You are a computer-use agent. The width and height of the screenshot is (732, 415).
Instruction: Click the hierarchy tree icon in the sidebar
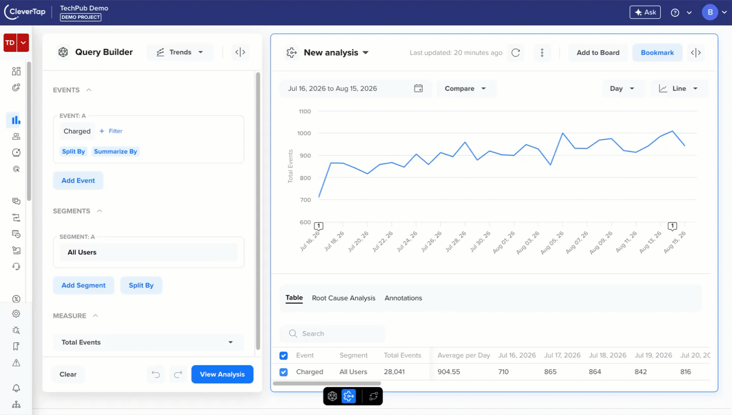pyautogui.click(x=16, y=404)
